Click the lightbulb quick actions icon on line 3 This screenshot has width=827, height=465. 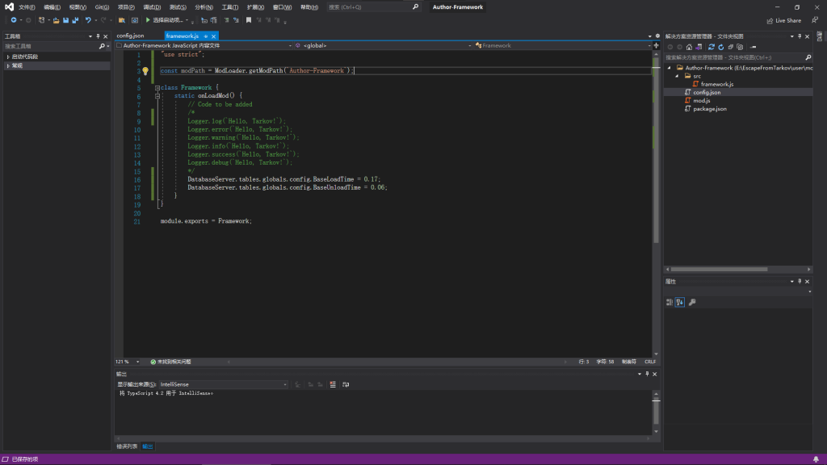145,71
